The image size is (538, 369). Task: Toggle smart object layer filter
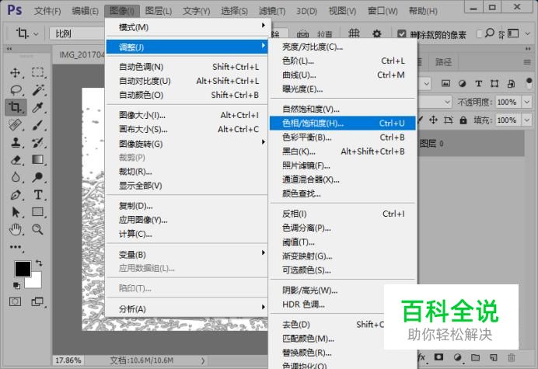coord(511,83)
